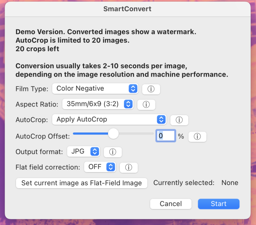
Task: Open the Output format info button
Action: tap(113, 152)
